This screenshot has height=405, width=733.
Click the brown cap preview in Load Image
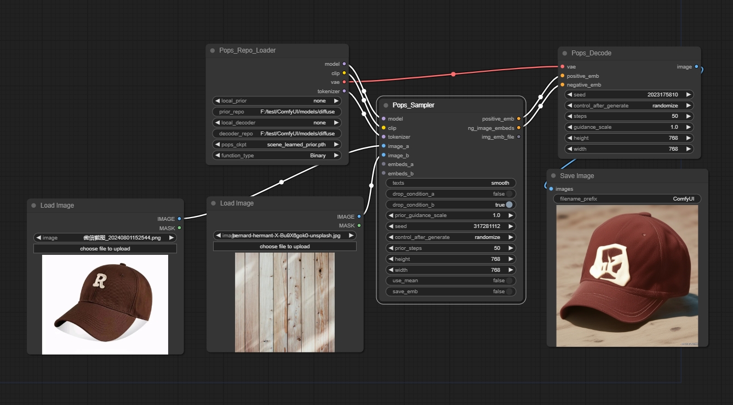tap(105, 305)
